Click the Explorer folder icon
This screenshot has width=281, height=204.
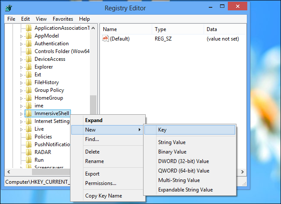tap(29, 67)
